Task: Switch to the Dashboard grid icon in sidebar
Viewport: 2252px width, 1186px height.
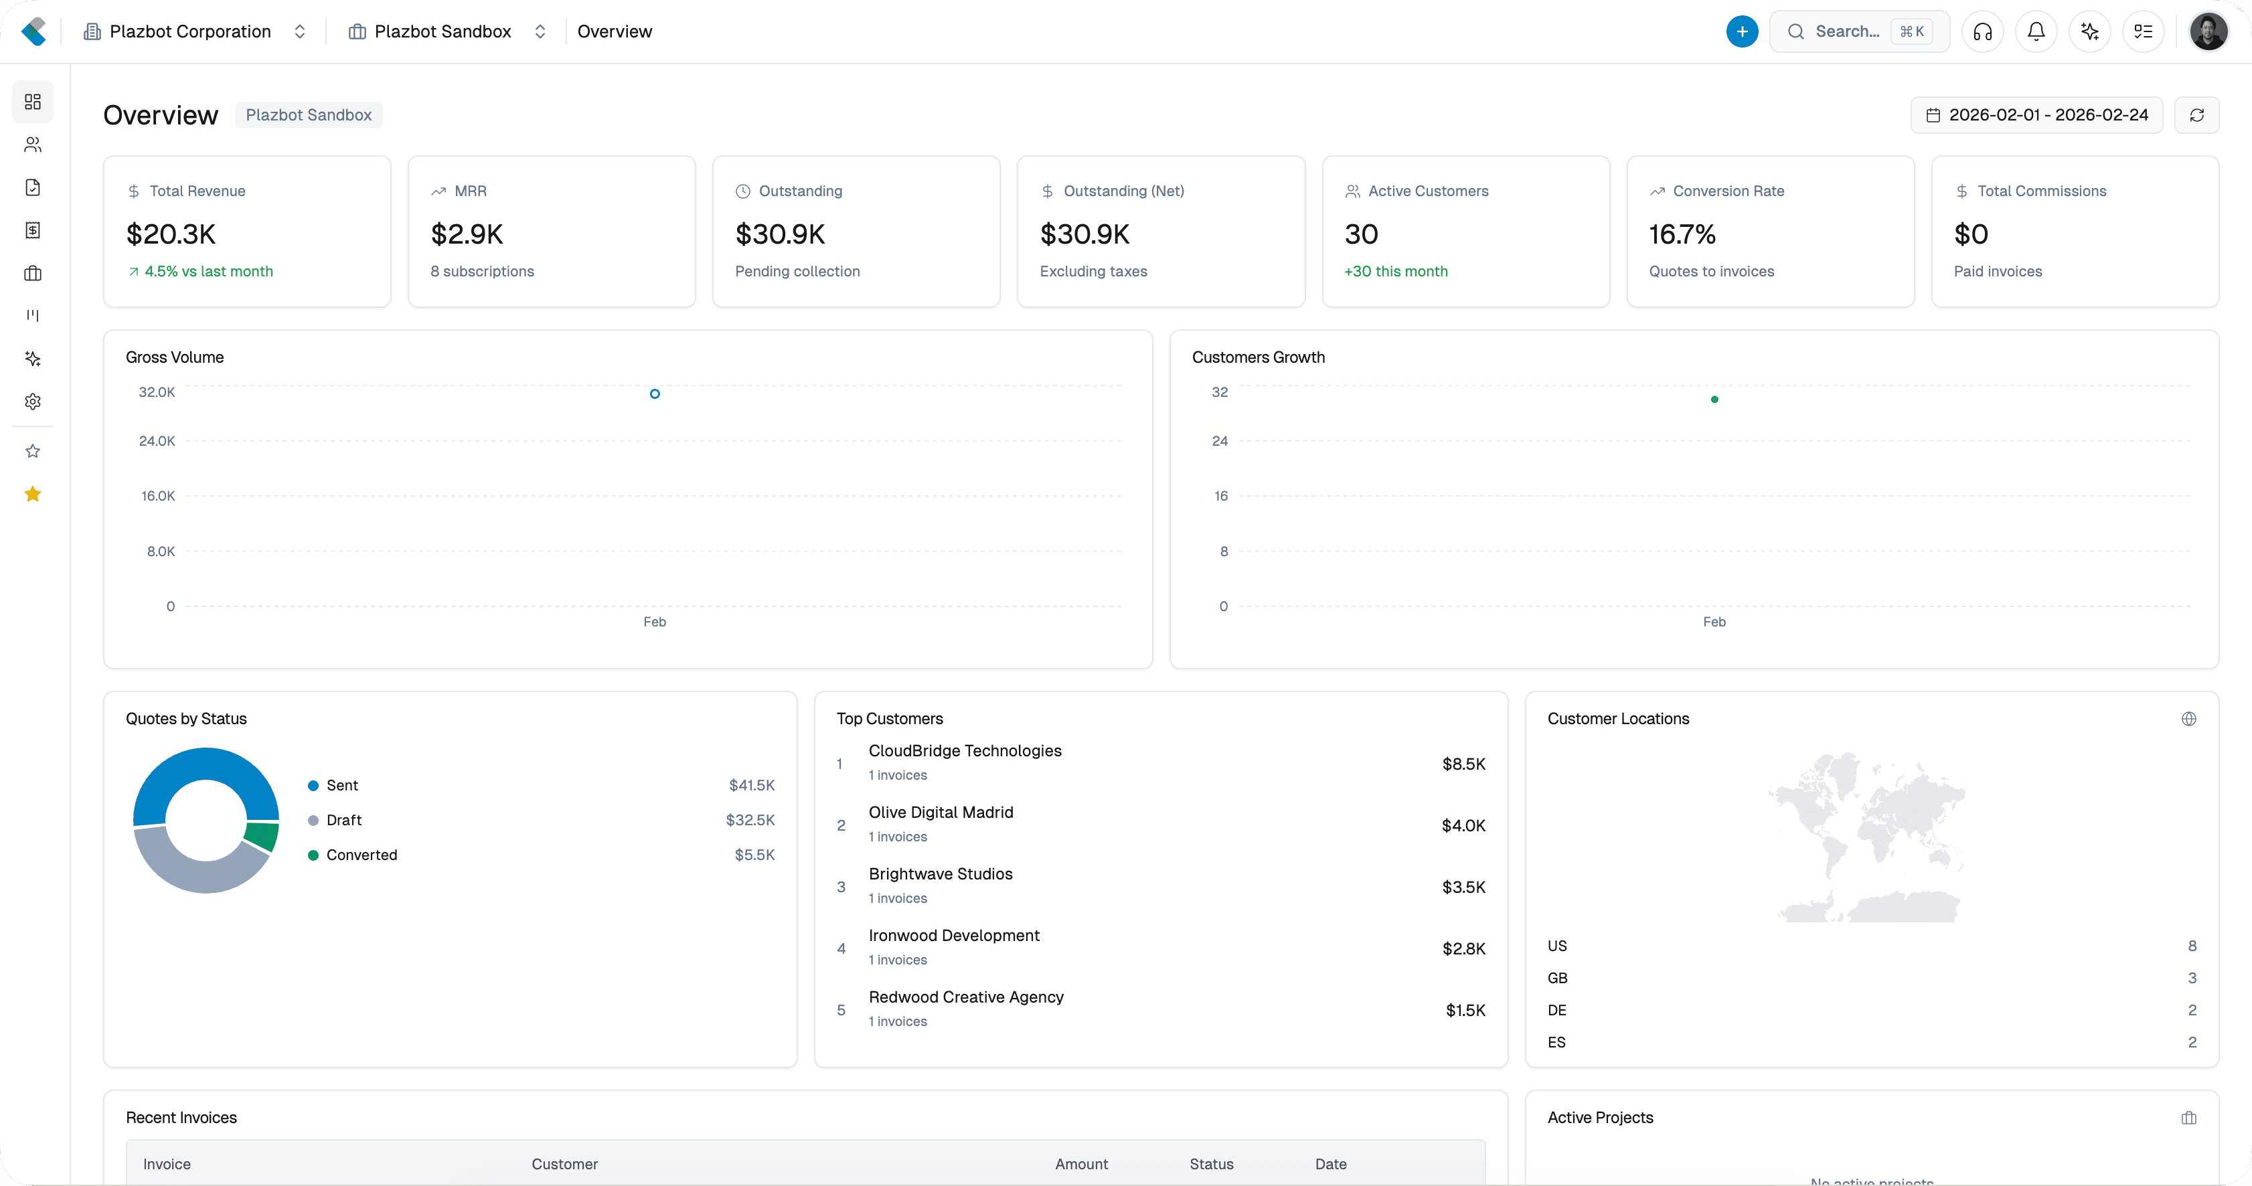Action: [x=32, y=101]
